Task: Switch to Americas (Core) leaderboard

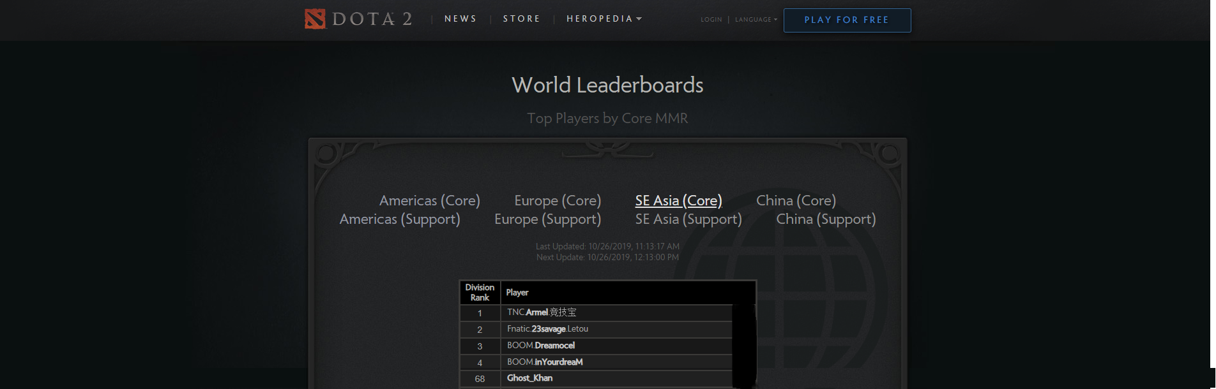Action: pos(429,200)
